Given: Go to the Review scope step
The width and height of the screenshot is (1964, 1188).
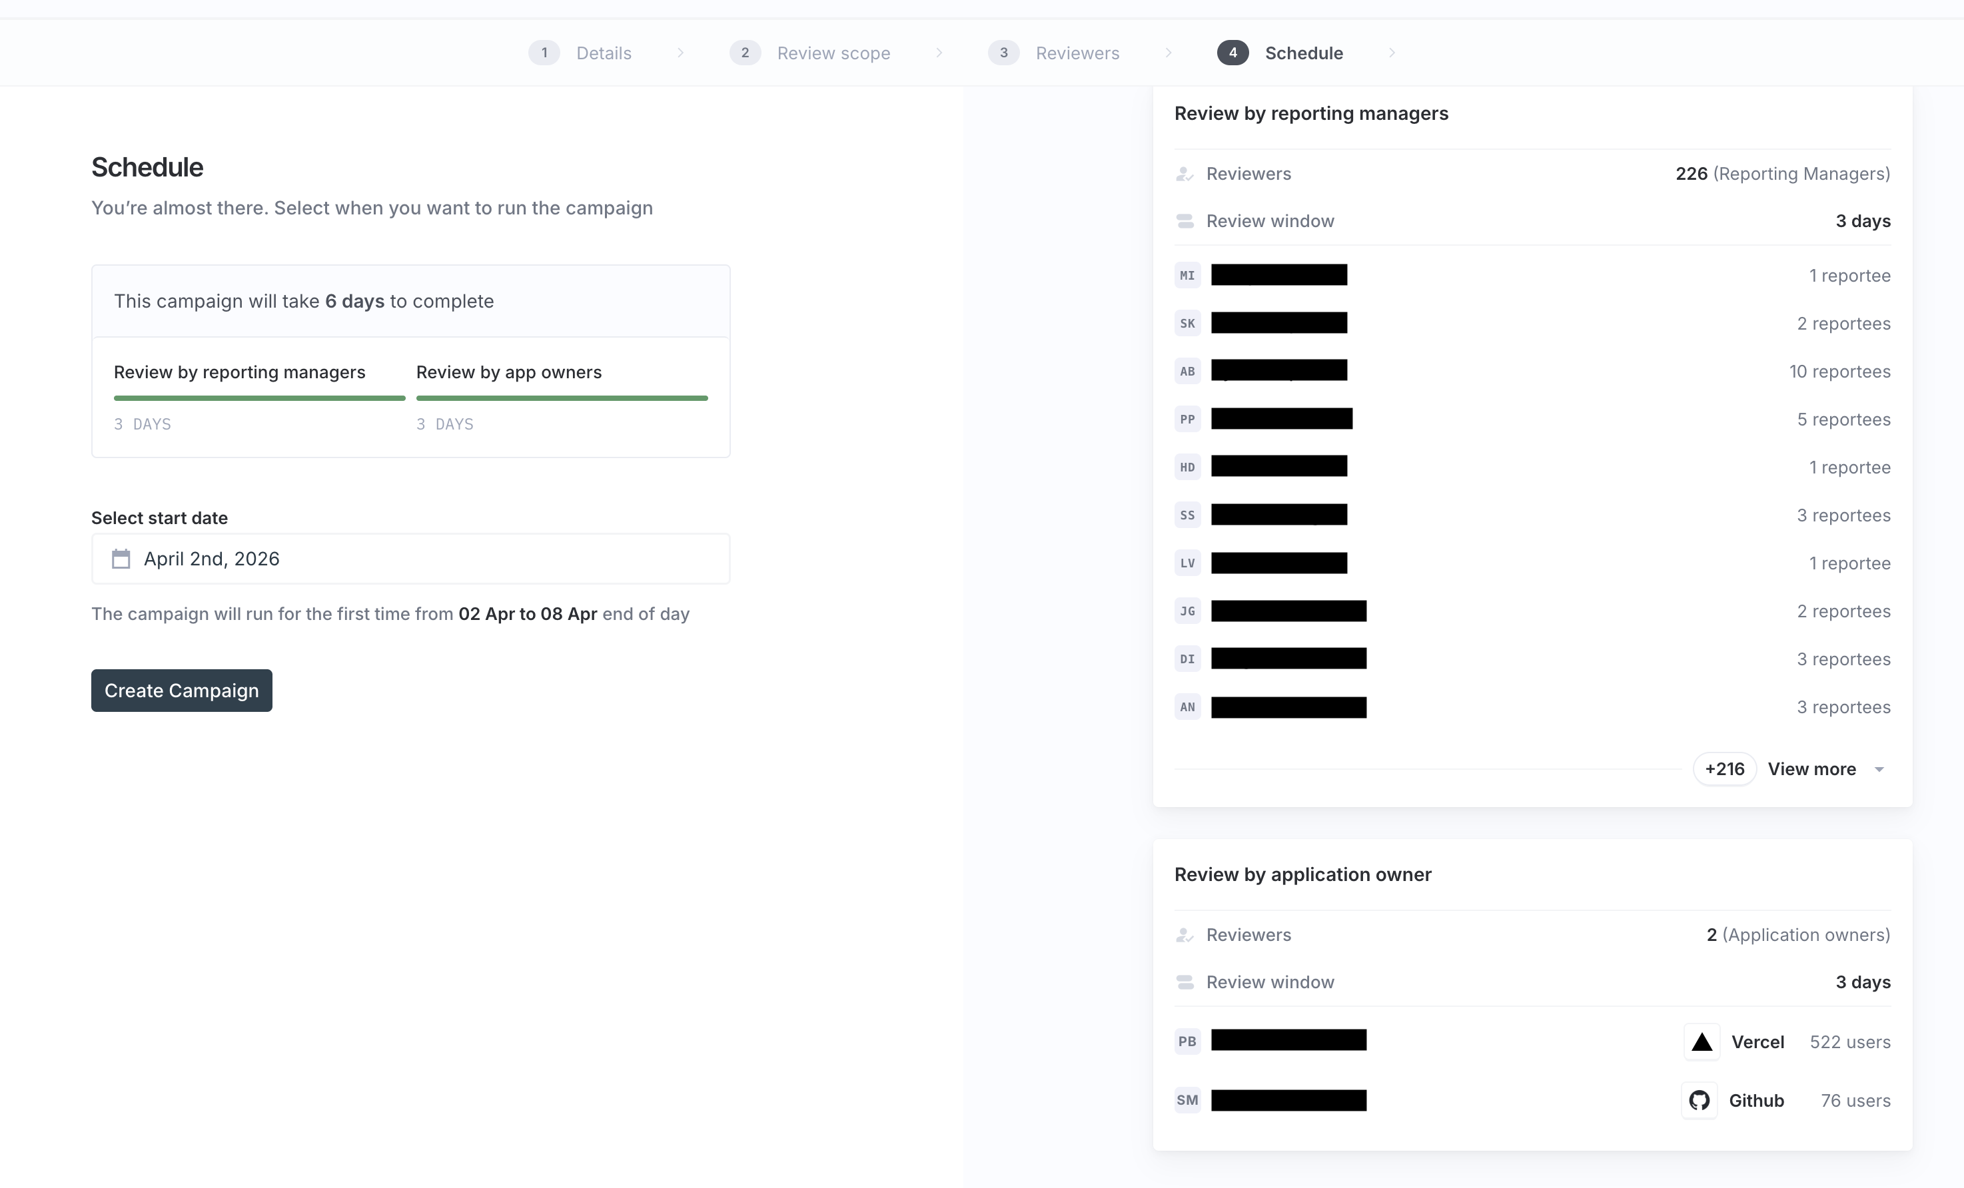Looking at the screenshot, I should [x=833, y=53].
